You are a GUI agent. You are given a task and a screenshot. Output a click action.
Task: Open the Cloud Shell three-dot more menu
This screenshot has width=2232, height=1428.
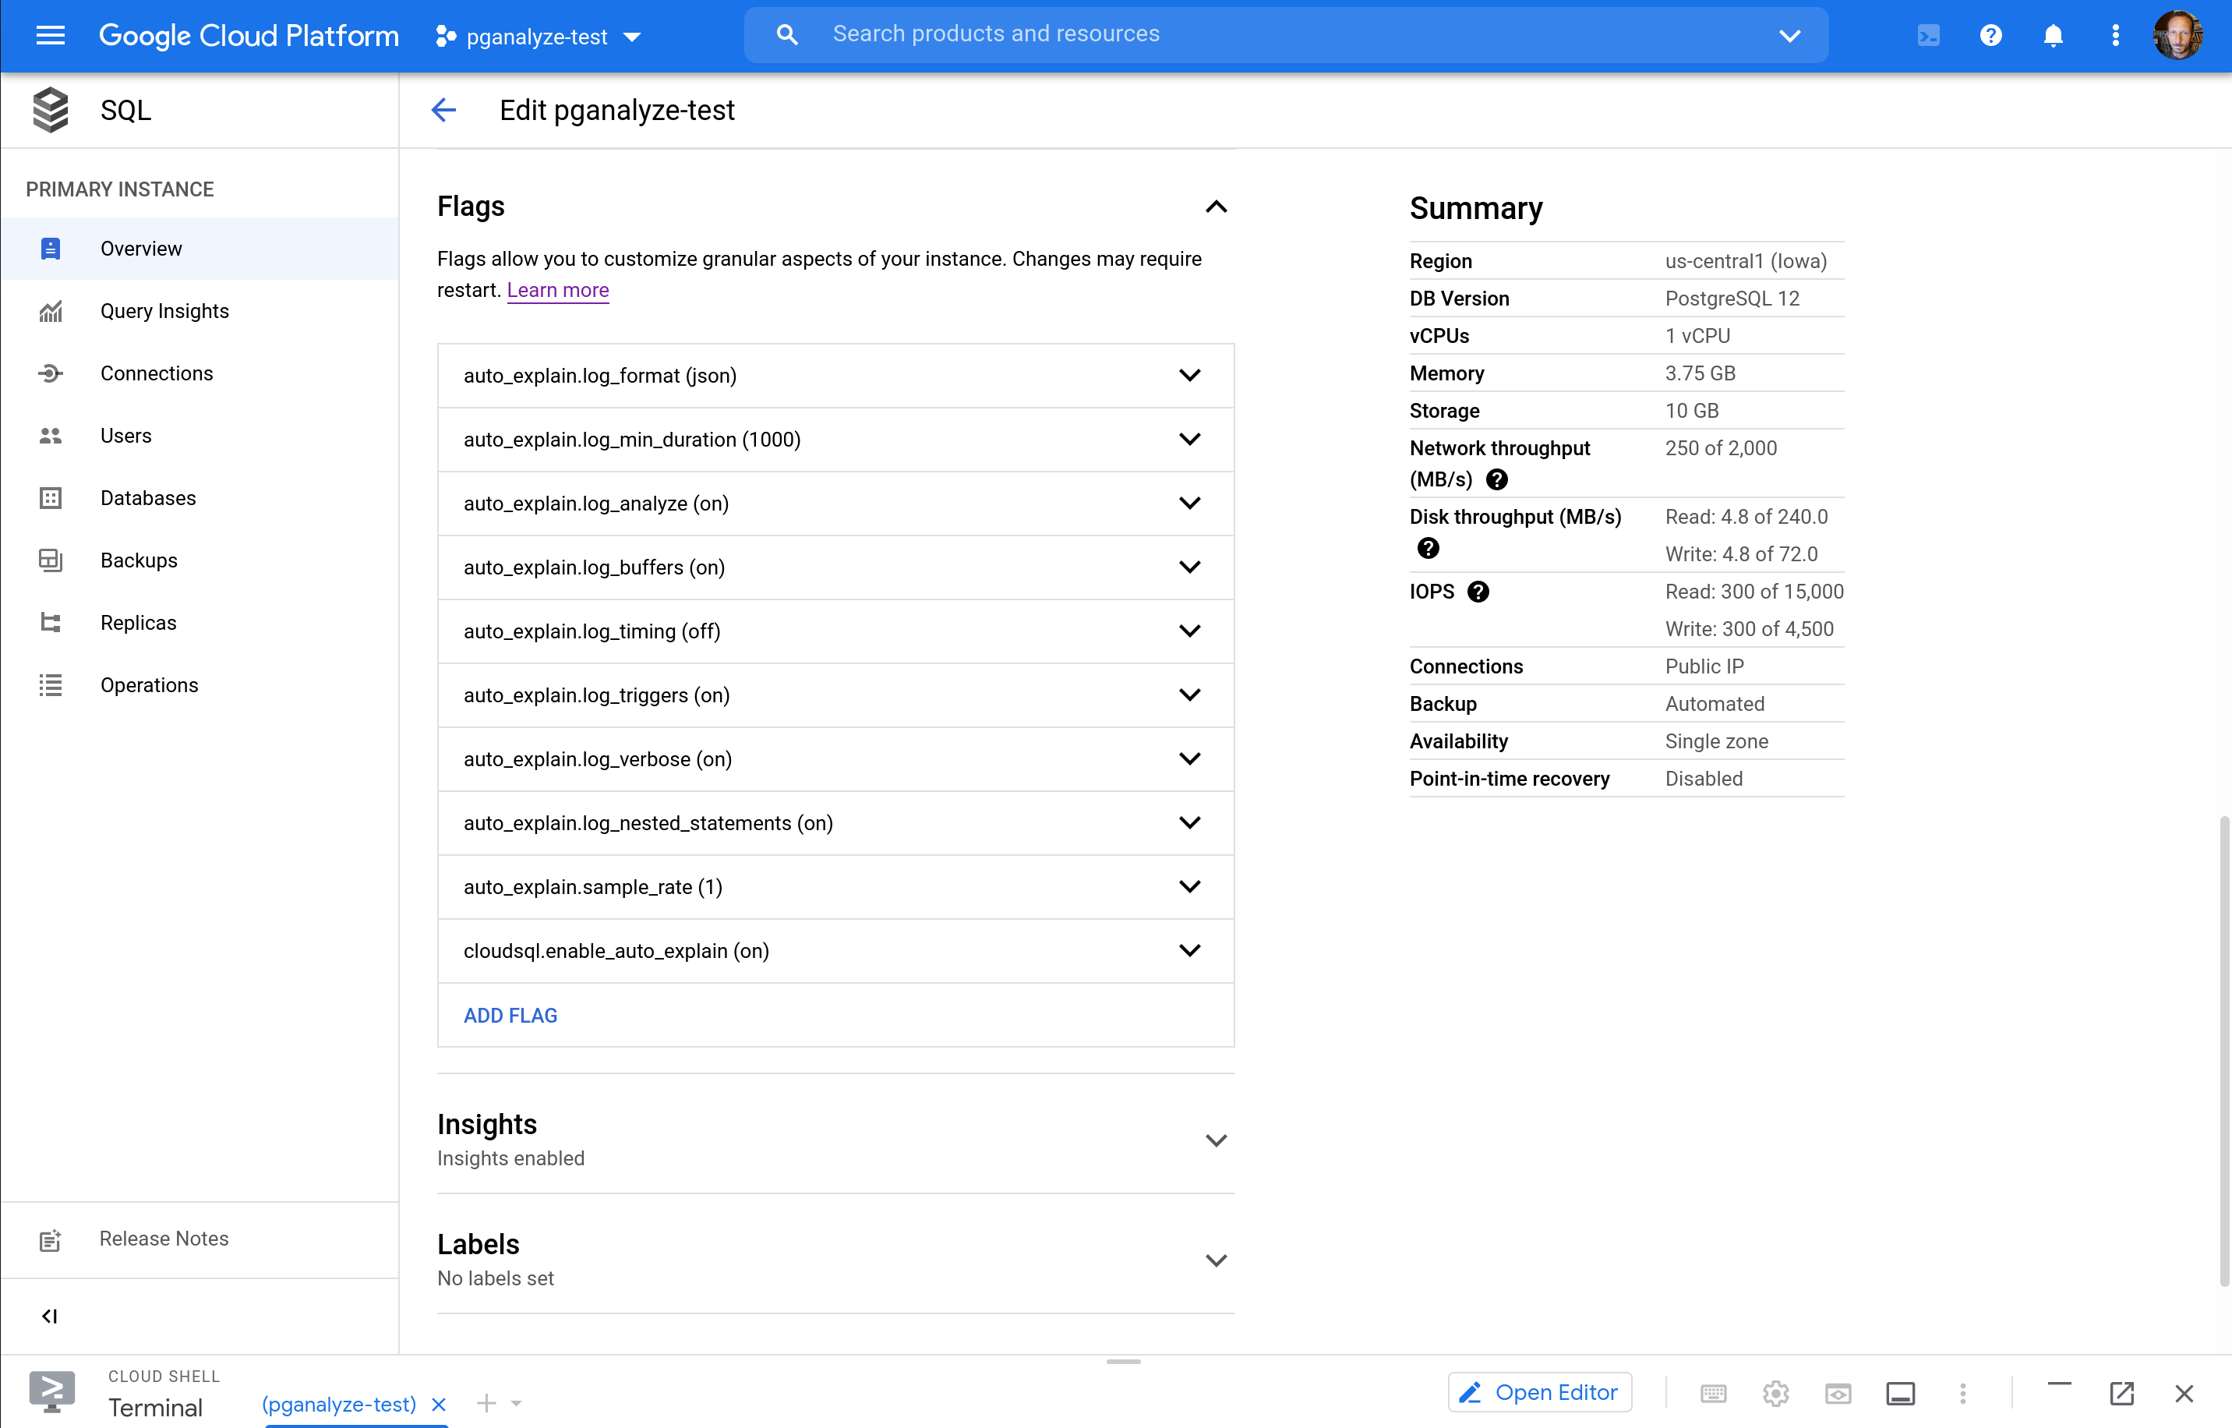pyautogui.click(x=1962, y=1393)
